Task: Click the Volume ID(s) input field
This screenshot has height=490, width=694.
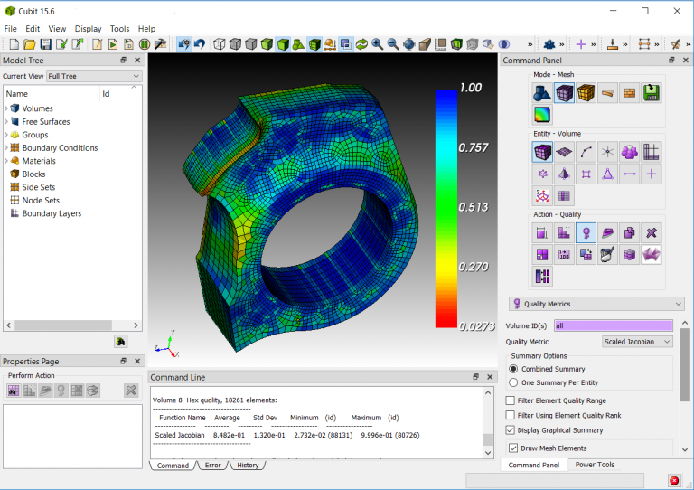Action: pyautogui.click(x=613, y=325)
